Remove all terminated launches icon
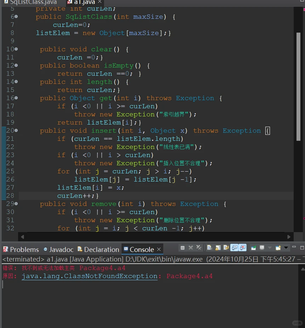Viewport: 305px width, 328px height. point(199,248)
